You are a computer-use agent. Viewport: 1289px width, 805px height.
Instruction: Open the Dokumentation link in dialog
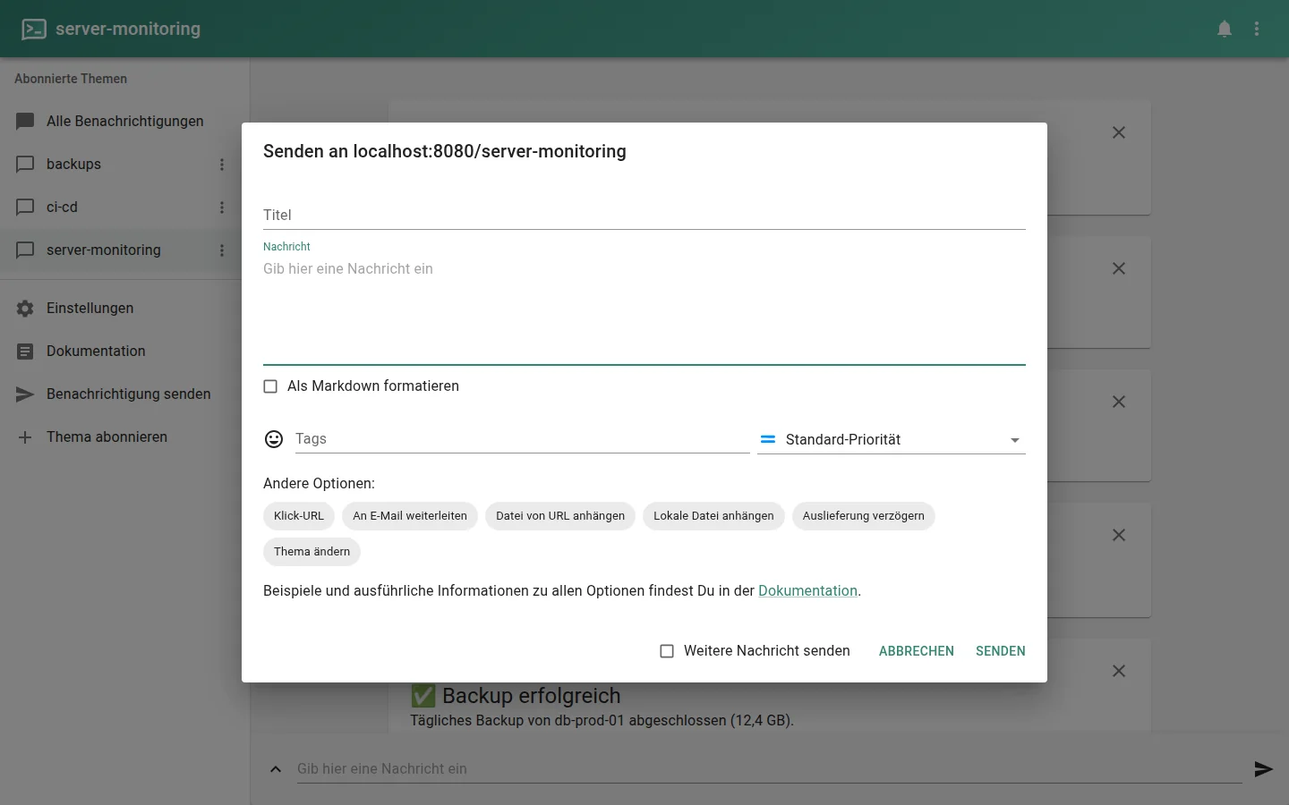(807, 591)
